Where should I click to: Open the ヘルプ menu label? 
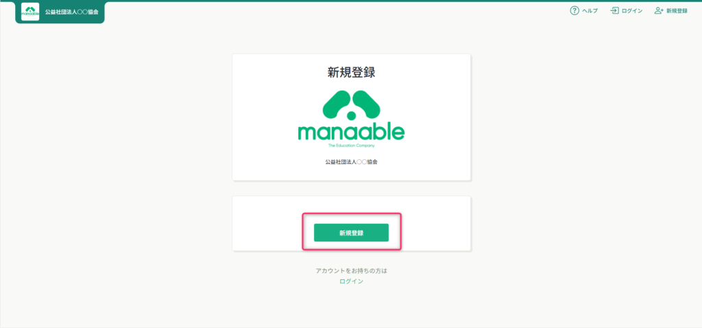(590, 11)
